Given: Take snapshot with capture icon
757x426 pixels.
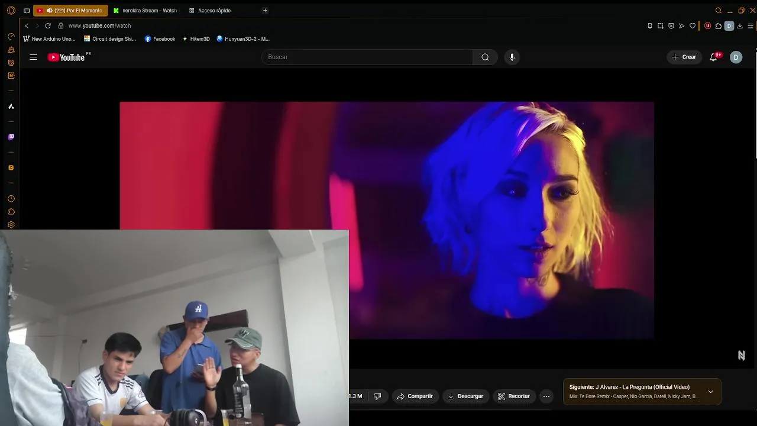Looking at the screenshot, I should (661, 26).
